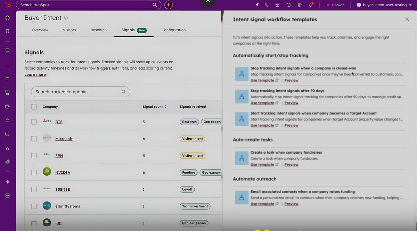Open HubSpot settings via the gear icon
Viewport: 417px width, 231px height.
pos(300,5)
